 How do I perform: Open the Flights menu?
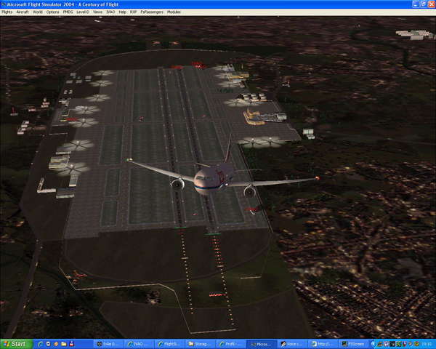point(7,12)
